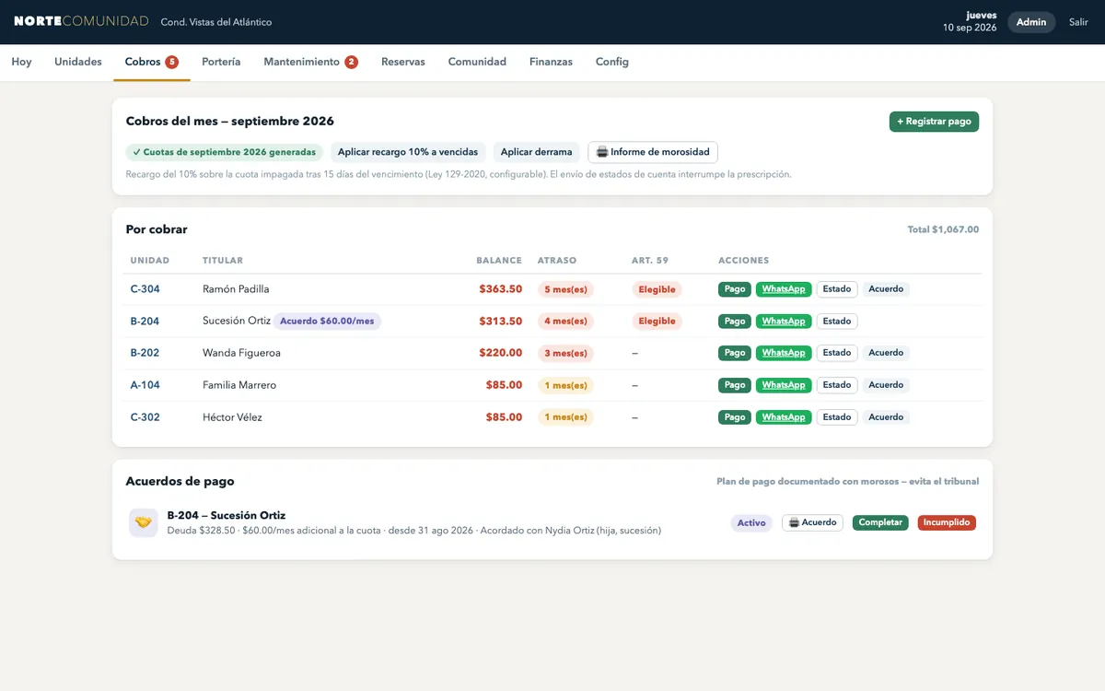Send WhatsApp to Familia Marrero

pyautogui.click(x=784, y=385)
